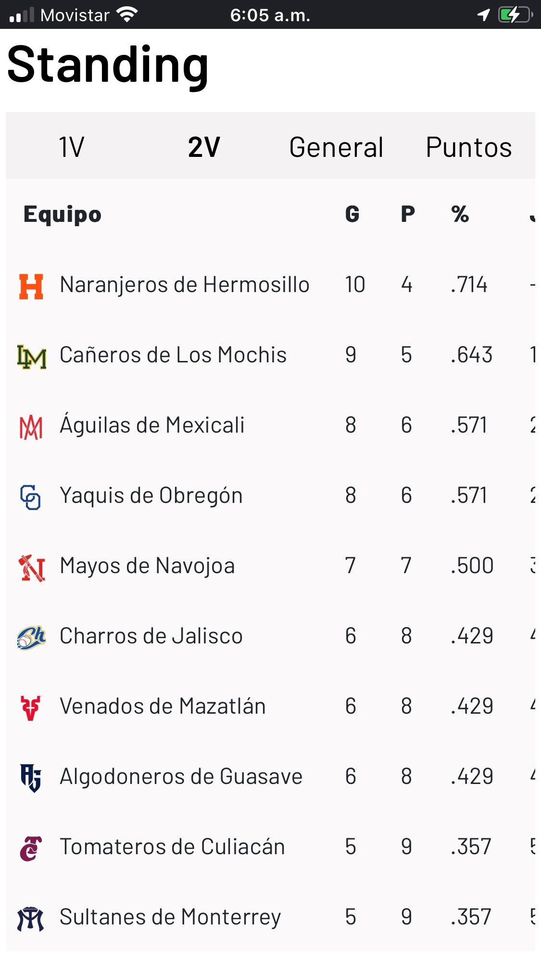Show the Puntos tab
The height and width of the screenshot is (963, 541).
(x=468, y=147)
